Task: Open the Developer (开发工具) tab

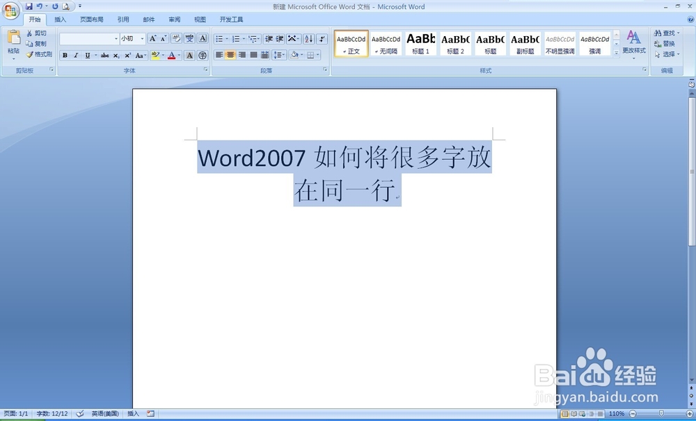Action: point(231,19)
